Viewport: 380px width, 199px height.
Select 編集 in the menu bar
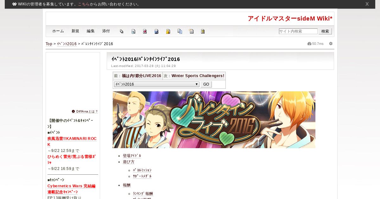(x=91, y=31)
